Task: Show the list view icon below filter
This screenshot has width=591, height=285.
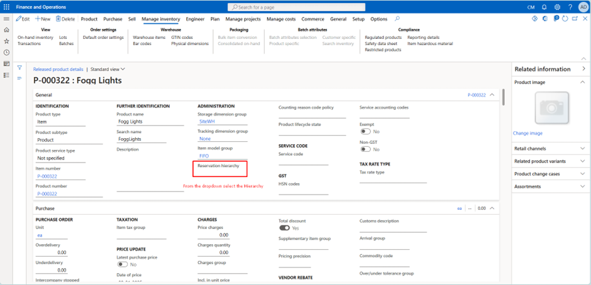Action: point(19,78)
